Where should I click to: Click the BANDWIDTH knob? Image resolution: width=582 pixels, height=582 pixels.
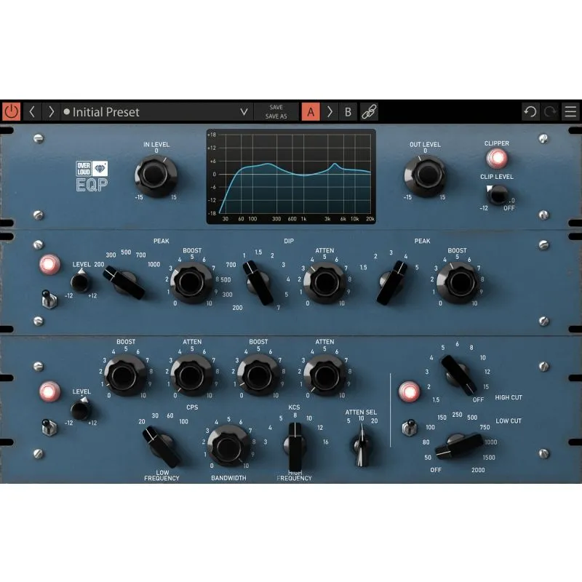228,446
